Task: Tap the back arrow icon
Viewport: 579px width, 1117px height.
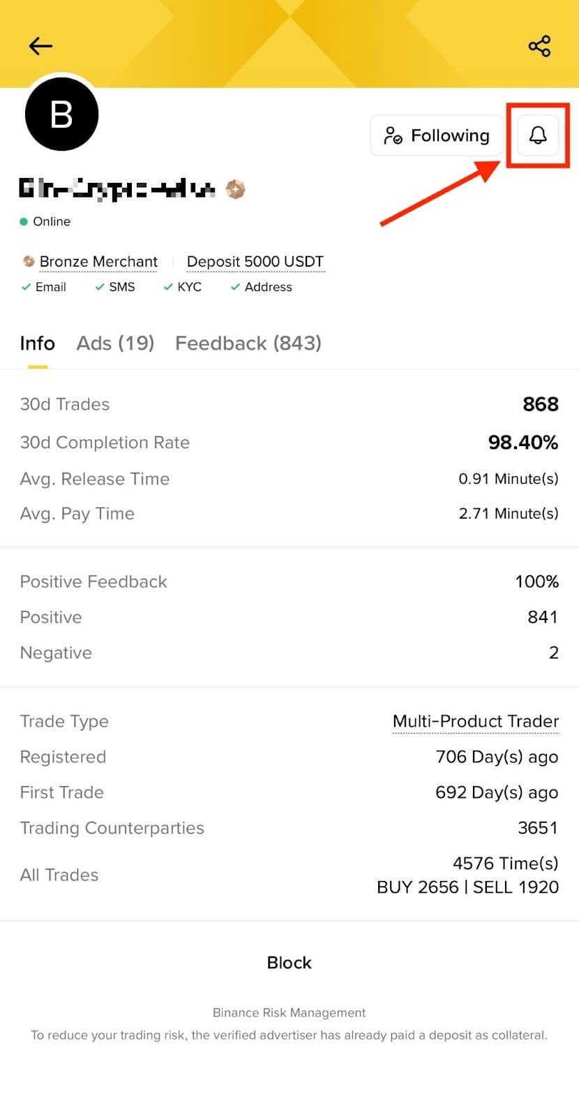Action: (40, 46)
